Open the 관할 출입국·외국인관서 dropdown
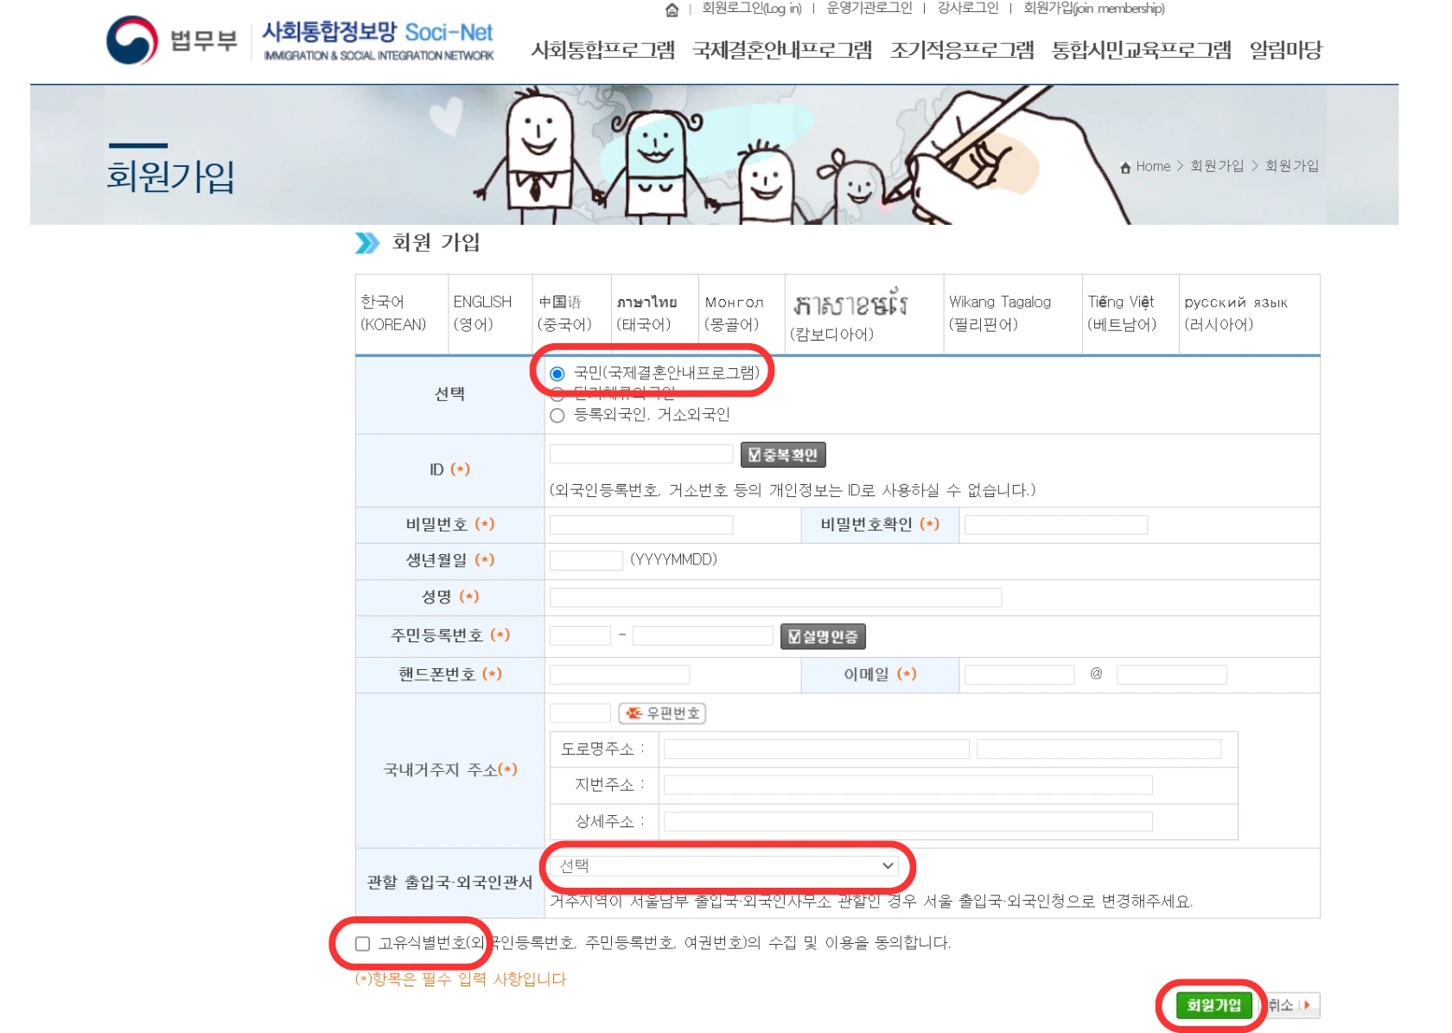This screenshot has height=1033, width=1452. pos(726,865)
